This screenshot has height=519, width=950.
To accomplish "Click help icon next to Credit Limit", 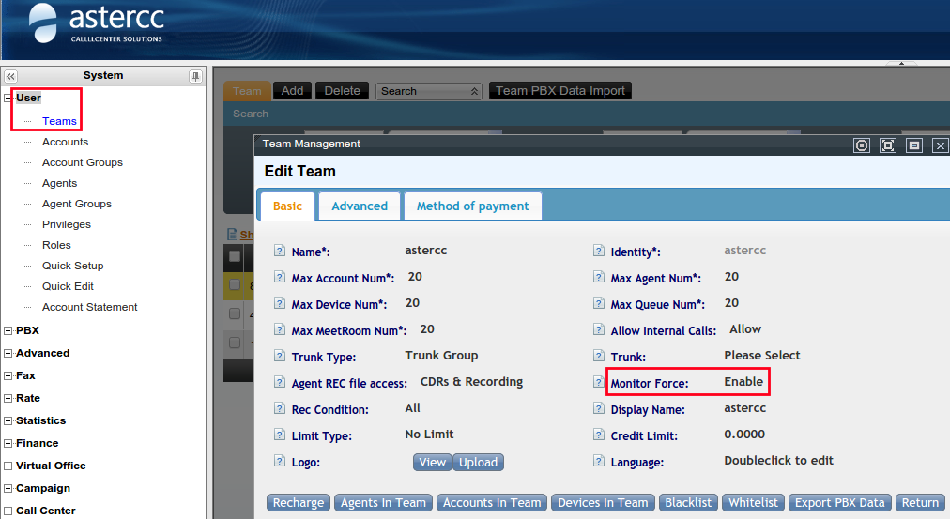I will coord(598,435).
